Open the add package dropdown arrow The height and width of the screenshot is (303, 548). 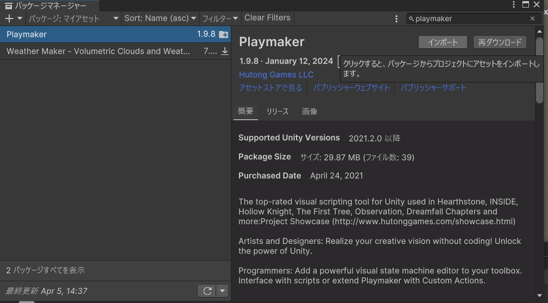pos(20,18)
